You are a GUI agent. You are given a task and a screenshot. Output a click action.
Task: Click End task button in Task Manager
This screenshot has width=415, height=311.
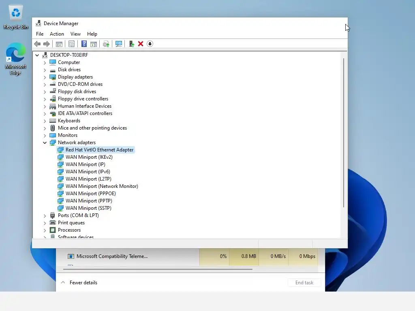[x=304, y=282]
